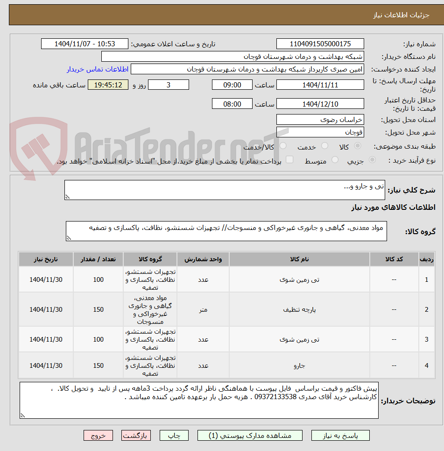Image resolution: width=444 pixels, height=451 pixels.
Task: Click the پاسخ به نیاز button
Action: click(x=340, y=436)
